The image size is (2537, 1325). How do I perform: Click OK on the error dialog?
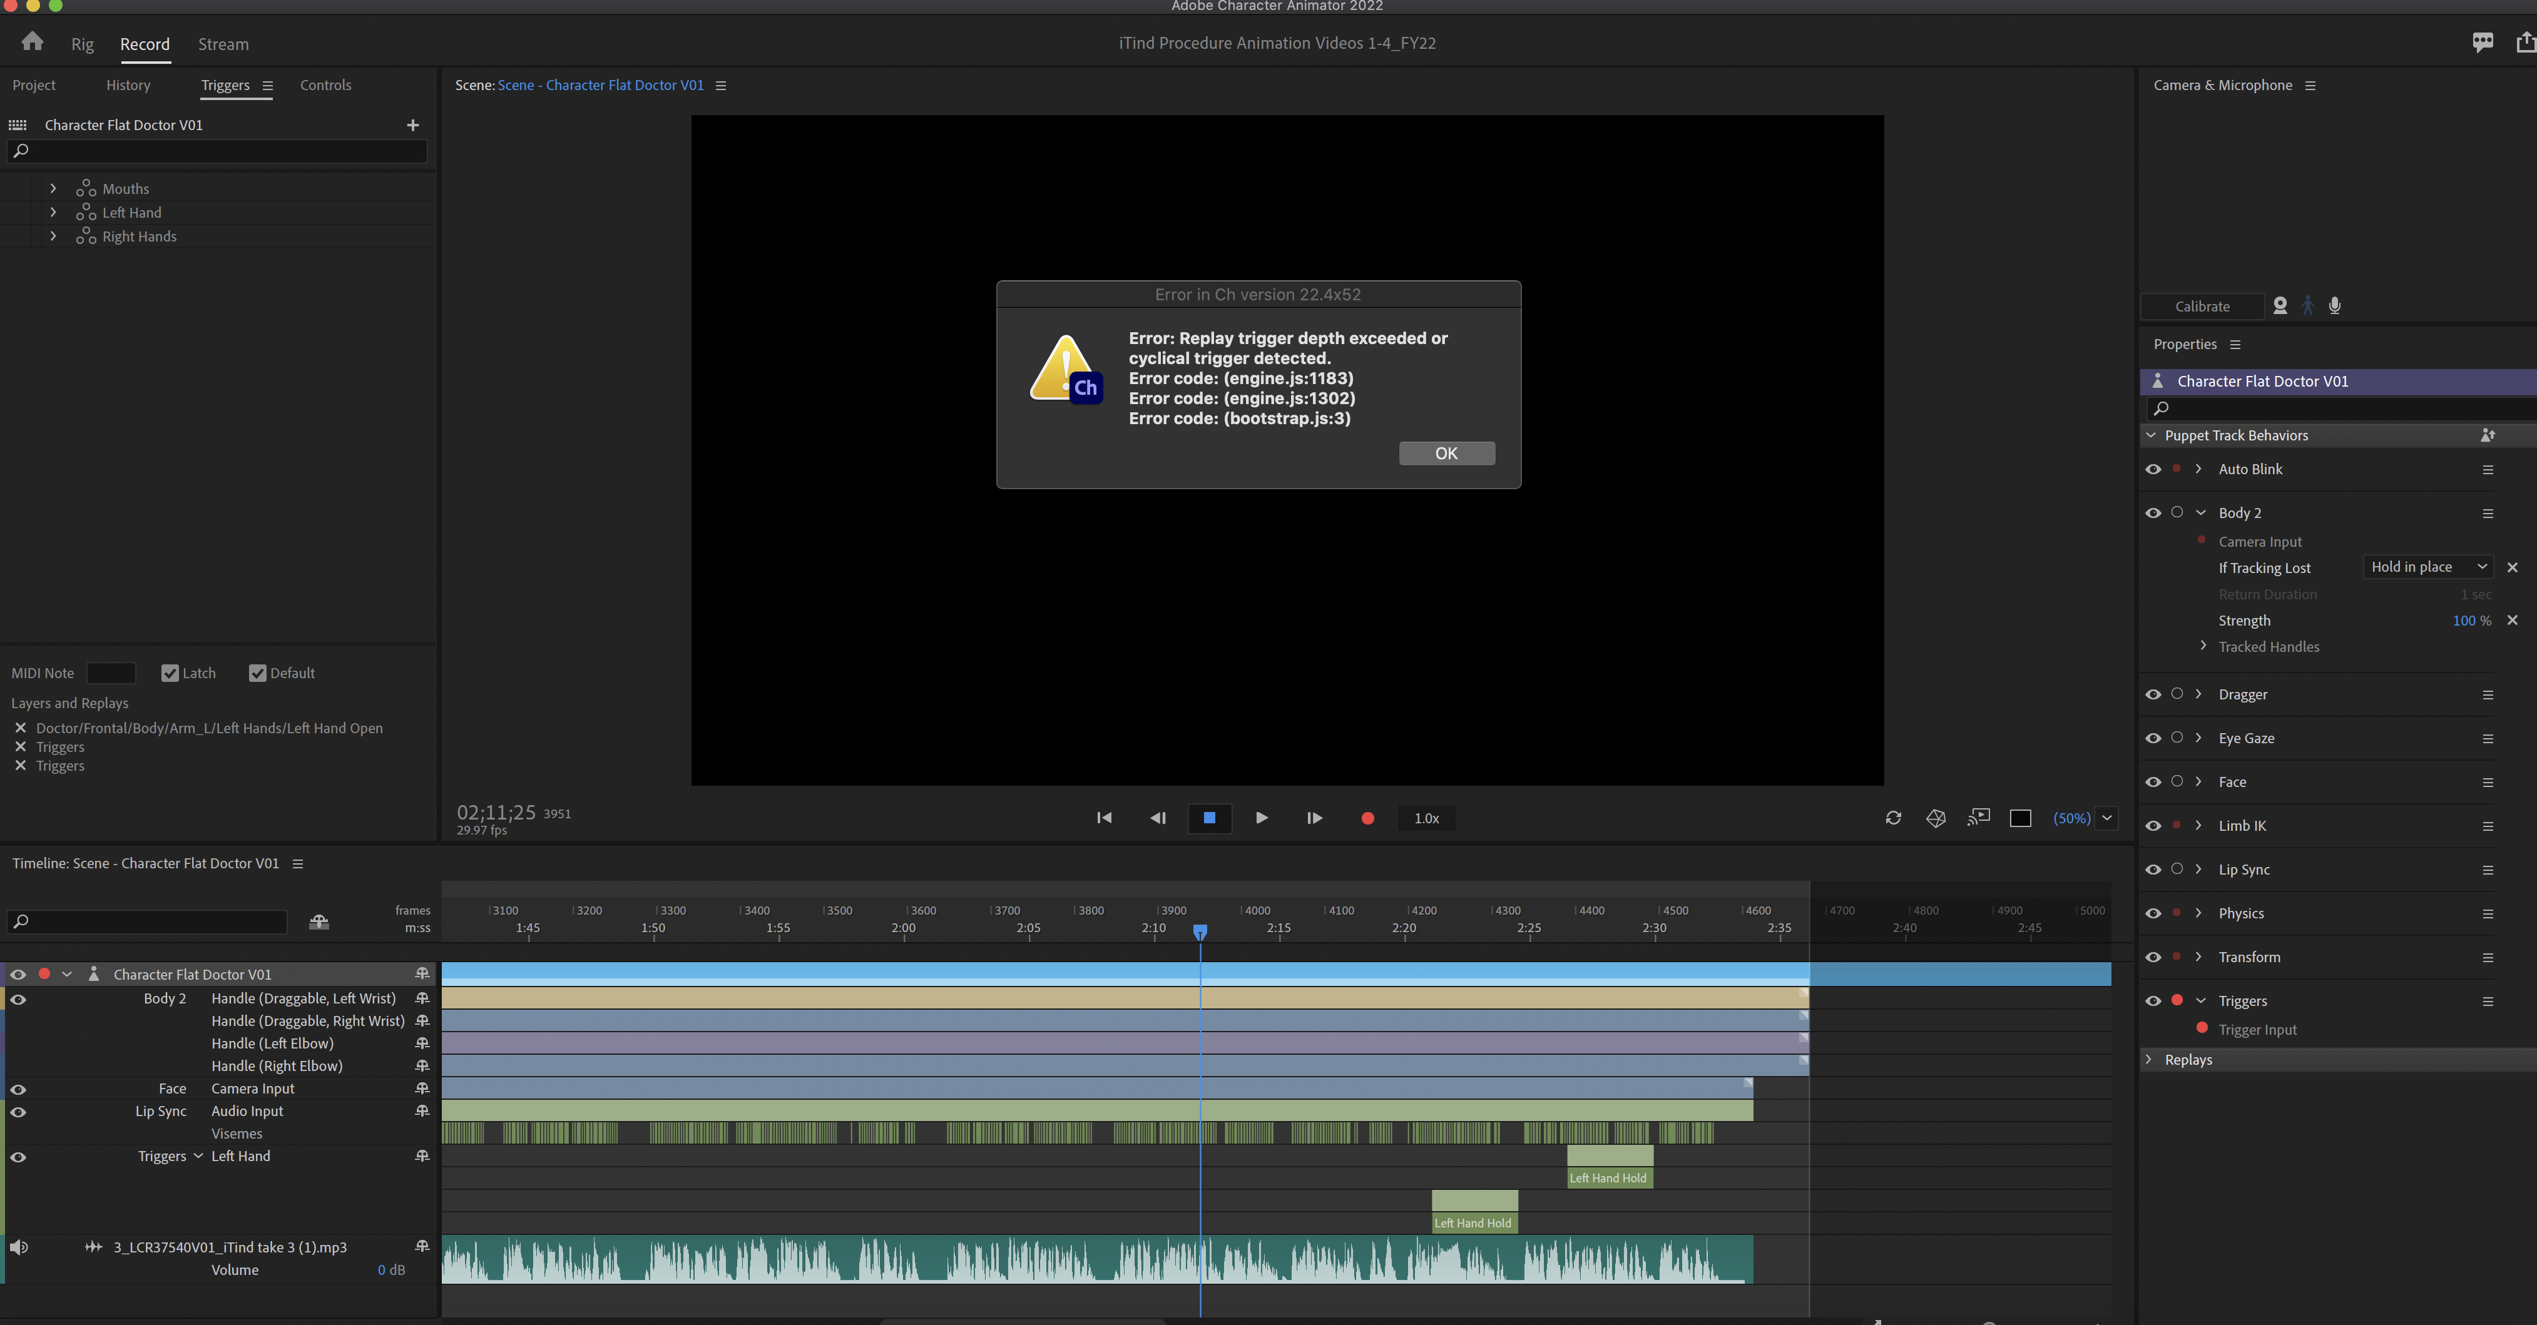coord(1446,453)
